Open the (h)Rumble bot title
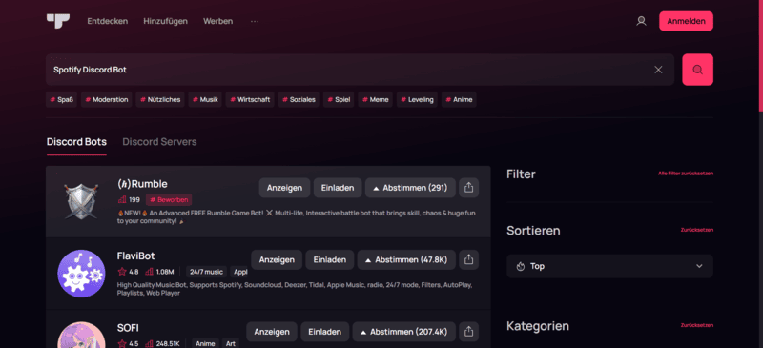This screenshot has height=348, width=763. (x=142, y=184)
